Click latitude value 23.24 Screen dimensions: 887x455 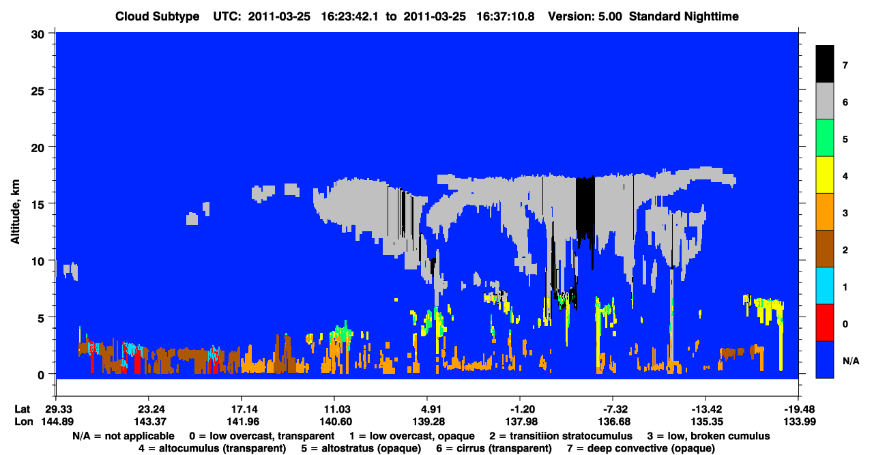tap(148, 409)
